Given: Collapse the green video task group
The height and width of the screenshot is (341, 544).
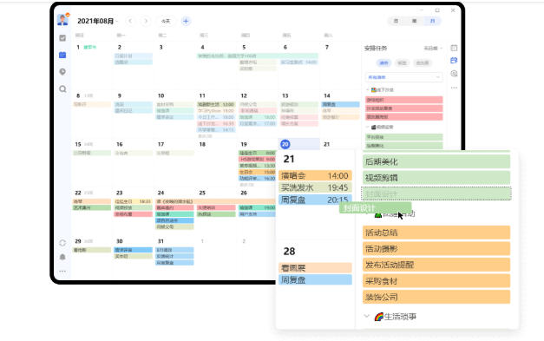Looking at the screenshot, I should coord(368,127).
